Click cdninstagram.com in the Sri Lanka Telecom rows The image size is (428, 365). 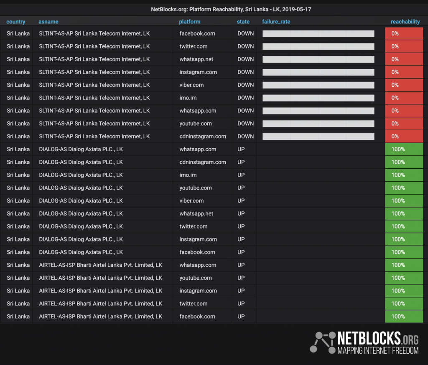point(203,137)
